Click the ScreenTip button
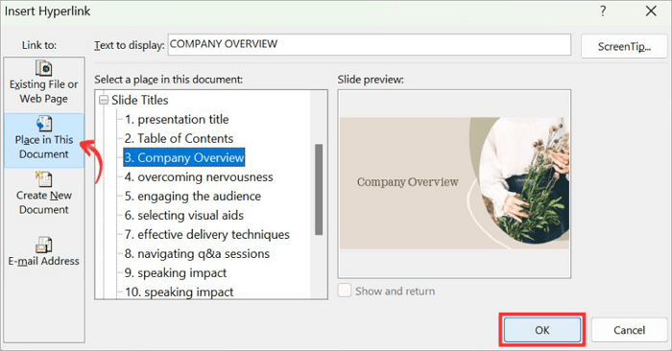672x351 pixels. pos(624,46)
